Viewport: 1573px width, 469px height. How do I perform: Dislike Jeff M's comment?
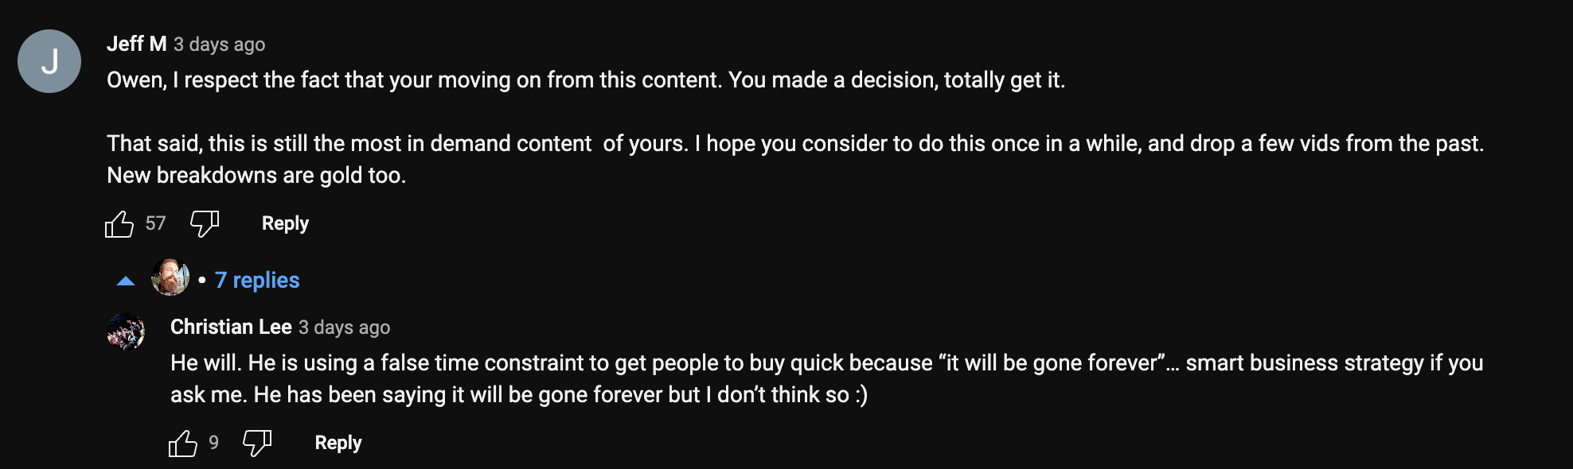(x=205, y=224)
